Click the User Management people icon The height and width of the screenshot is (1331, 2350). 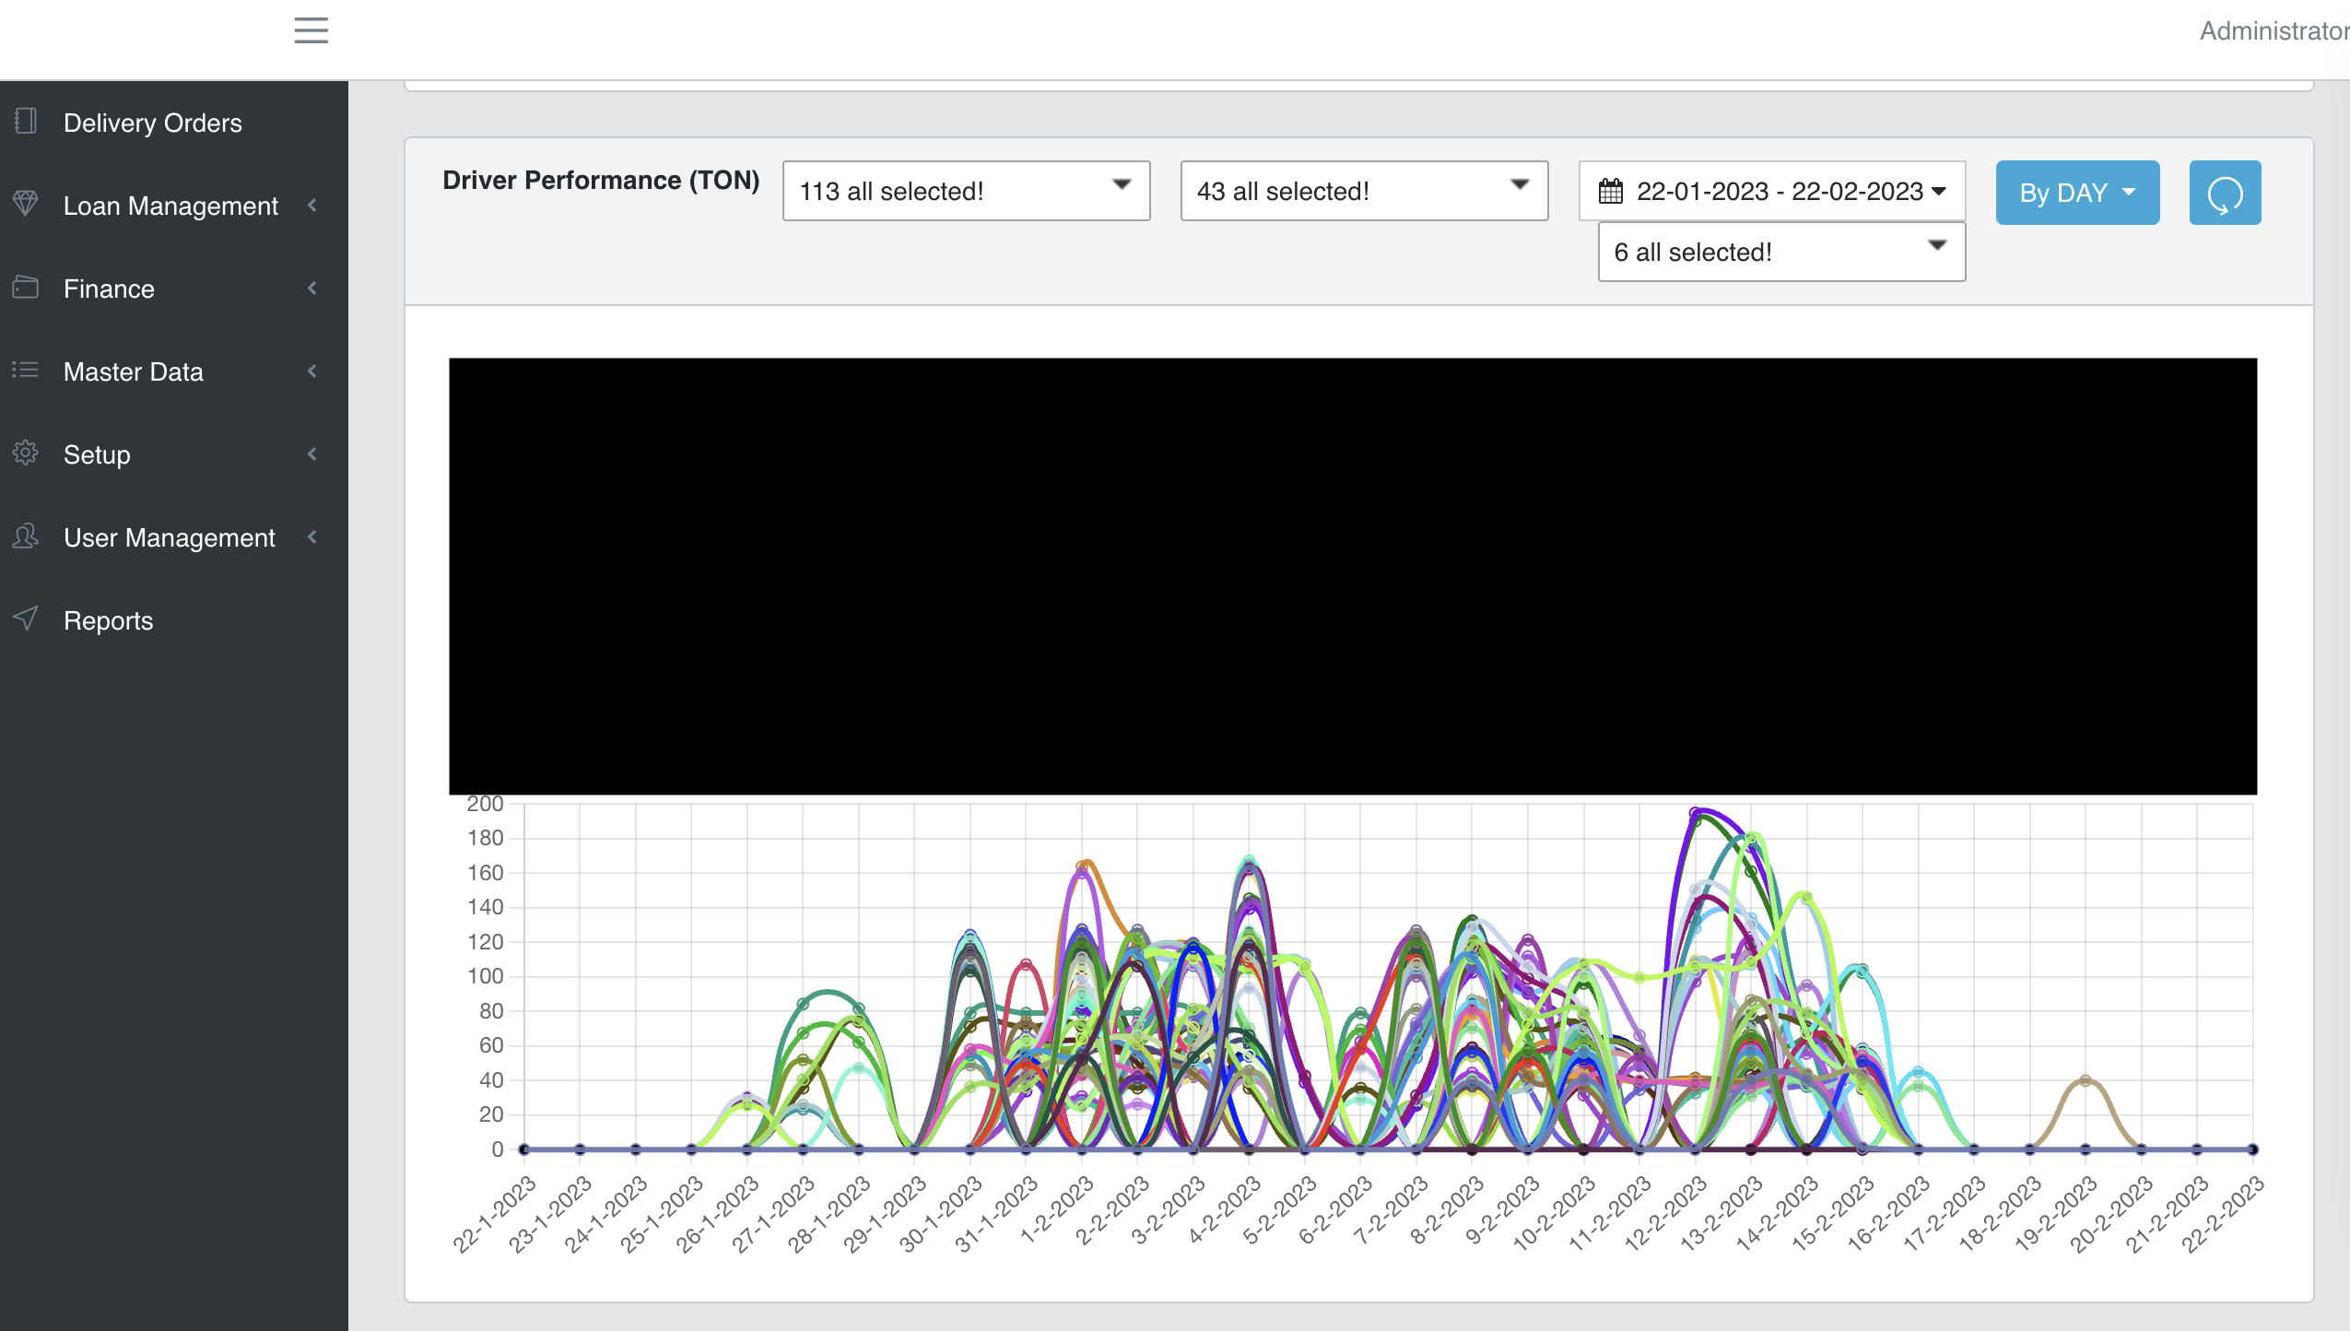coord(26,536)
